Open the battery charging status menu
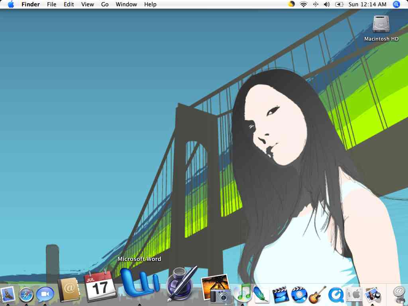This screenshot has width=408, height=306. pos(339,4)
